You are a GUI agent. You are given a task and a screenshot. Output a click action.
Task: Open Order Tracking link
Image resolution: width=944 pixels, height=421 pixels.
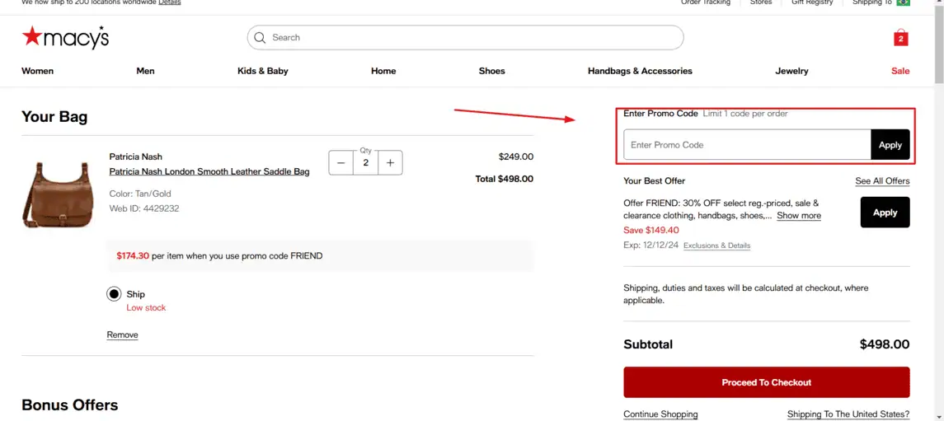pyautogui.click(x=706, y=2)
